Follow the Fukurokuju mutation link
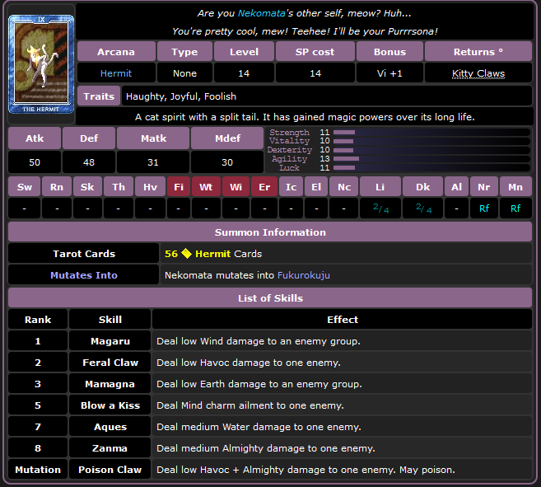 304,275
